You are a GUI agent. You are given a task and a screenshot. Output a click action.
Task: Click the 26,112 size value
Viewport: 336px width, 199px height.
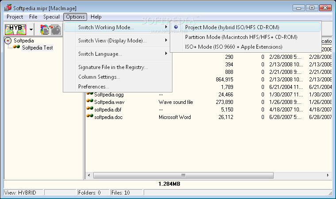point(225,117)
